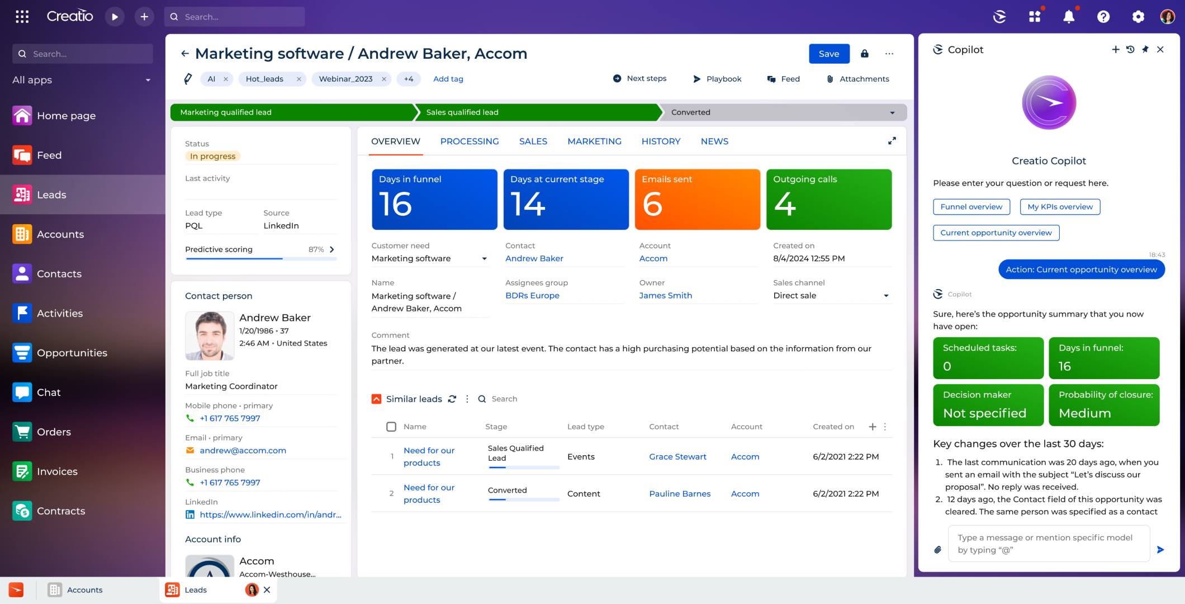The image size is (1185, 604).
Task: Collapse the Similar leads section
Action: 376,399
